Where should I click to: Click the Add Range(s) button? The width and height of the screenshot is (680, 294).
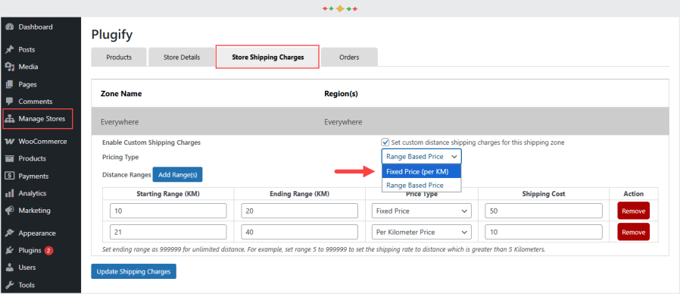pyautogui.click(x=177, y=174)
